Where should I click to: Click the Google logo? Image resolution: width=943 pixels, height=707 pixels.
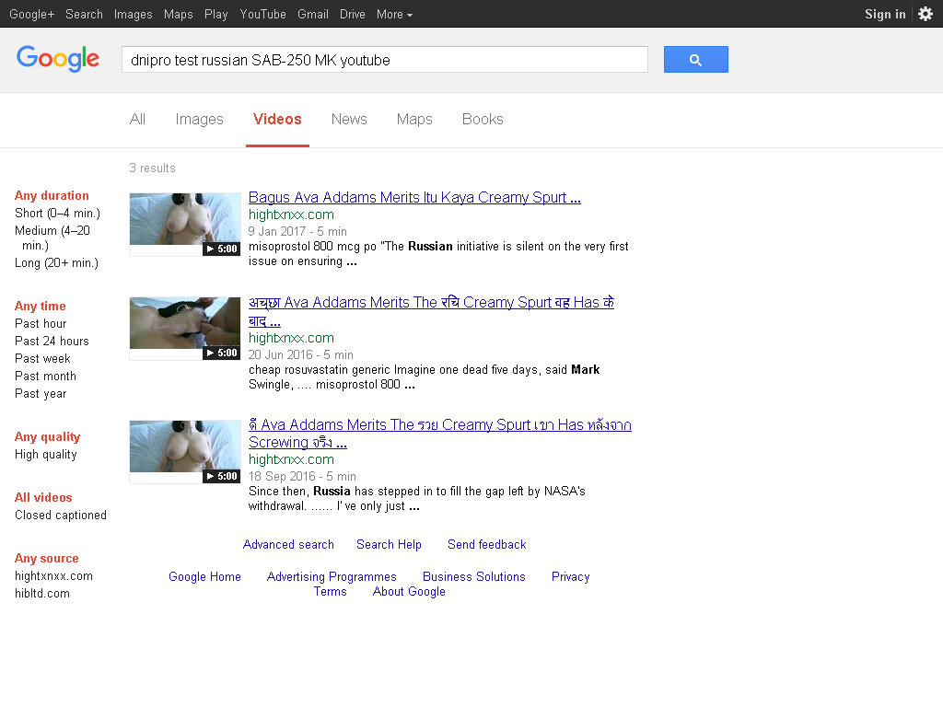(x=58, y=59)
